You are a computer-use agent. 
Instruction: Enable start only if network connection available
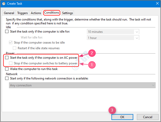(7, 78)
